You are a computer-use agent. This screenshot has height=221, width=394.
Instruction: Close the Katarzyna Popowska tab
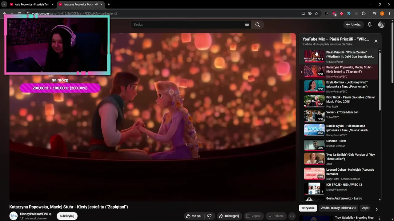click(101, 4)
